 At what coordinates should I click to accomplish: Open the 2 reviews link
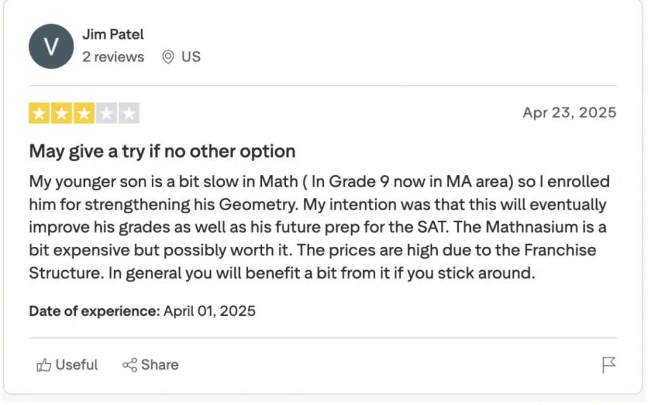tap(113, 57)
